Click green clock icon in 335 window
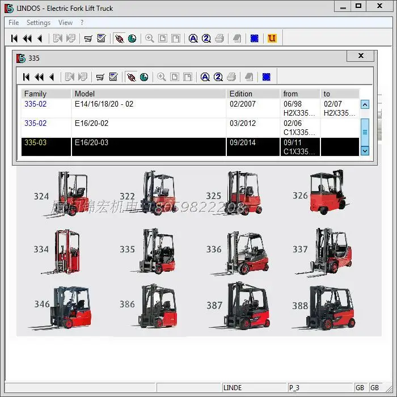The width and height of the screenshot is (397, 397). [x=144, y=77]
